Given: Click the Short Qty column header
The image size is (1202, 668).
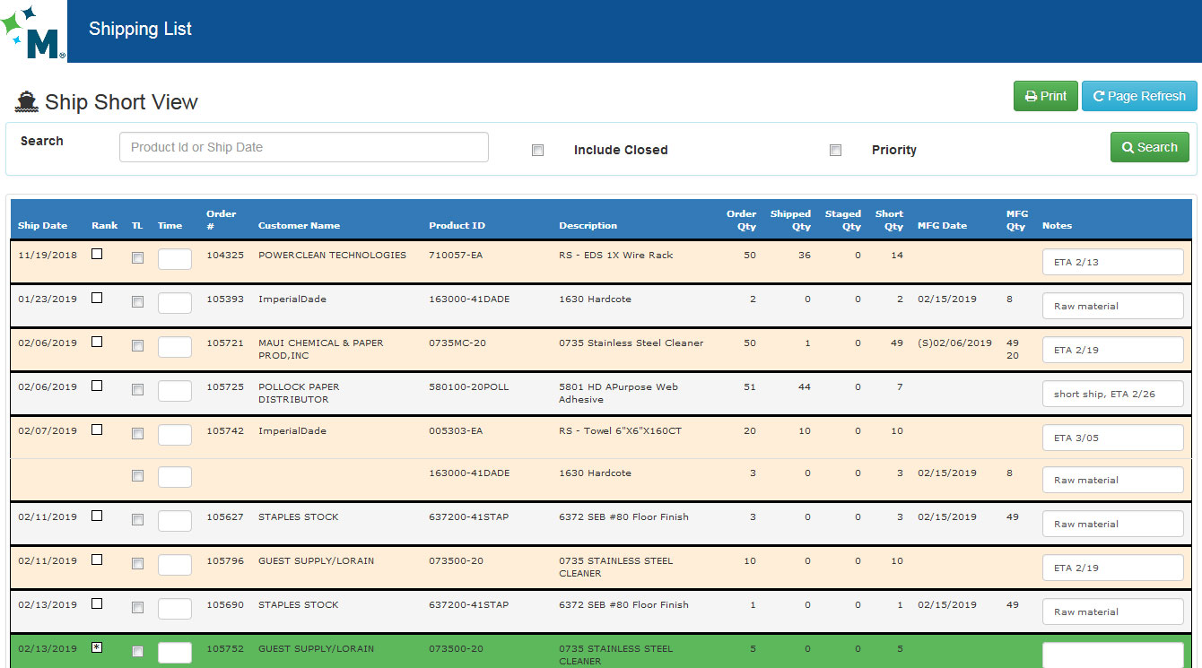Looking at the screenshot, I should [x=889, y=220].
